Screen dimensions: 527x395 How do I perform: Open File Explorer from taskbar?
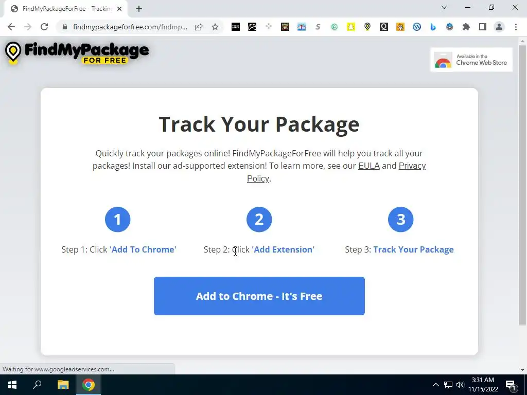(63, 385)
